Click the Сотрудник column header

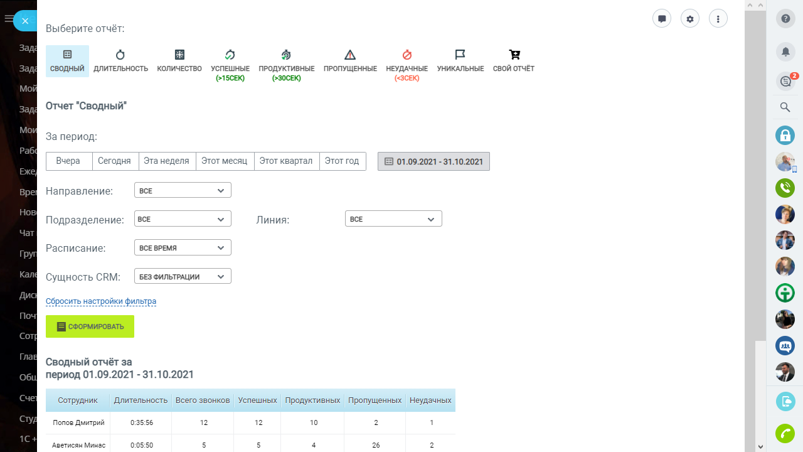click(78, 400)
